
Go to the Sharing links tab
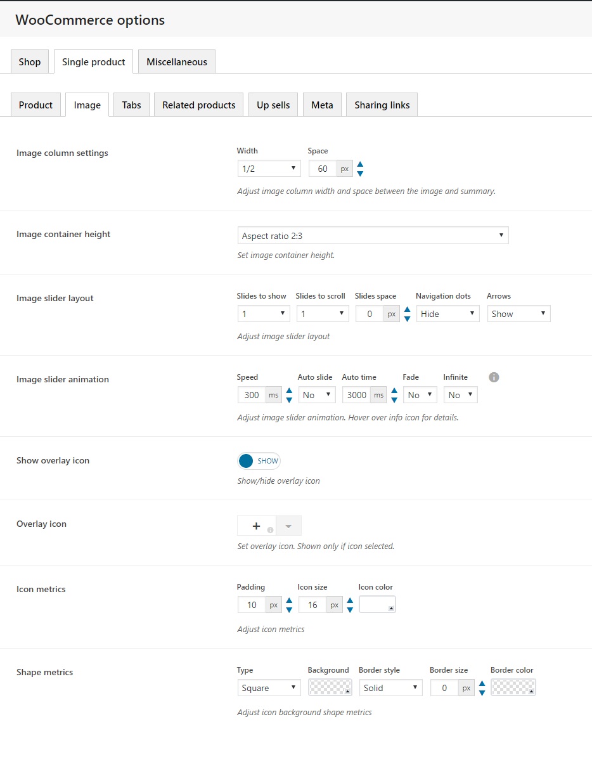[x=382, y=105]
